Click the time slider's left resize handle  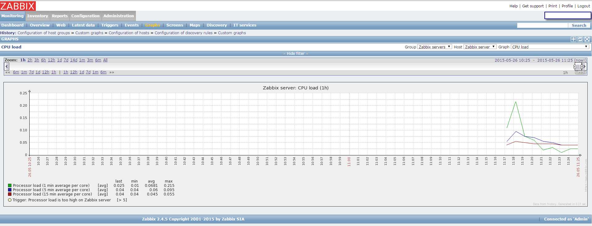coord(575,67)
